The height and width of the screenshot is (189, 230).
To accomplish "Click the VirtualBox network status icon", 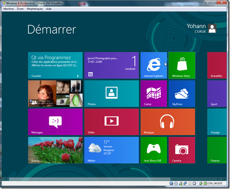I will point(185,183).
